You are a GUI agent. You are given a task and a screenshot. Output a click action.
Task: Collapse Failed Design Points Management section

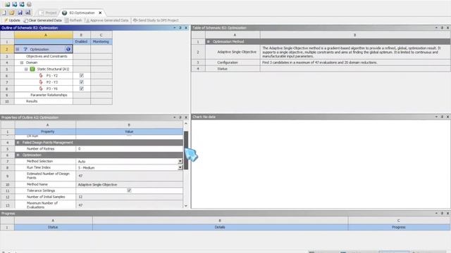click(18, 142)
